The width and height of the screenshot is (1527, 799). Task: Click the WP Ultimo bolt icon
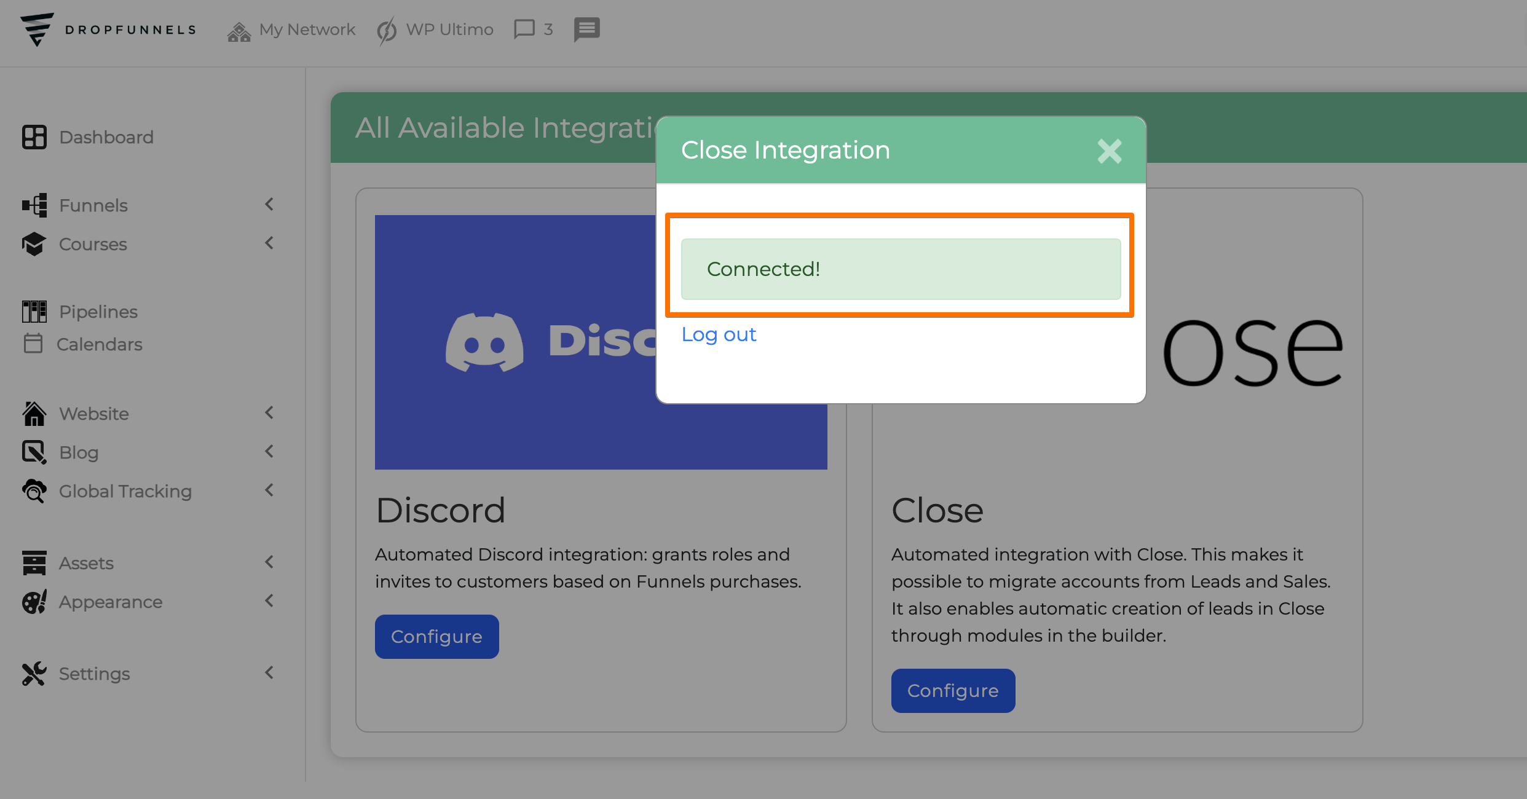pyautogui.click(x=387, y=31)
